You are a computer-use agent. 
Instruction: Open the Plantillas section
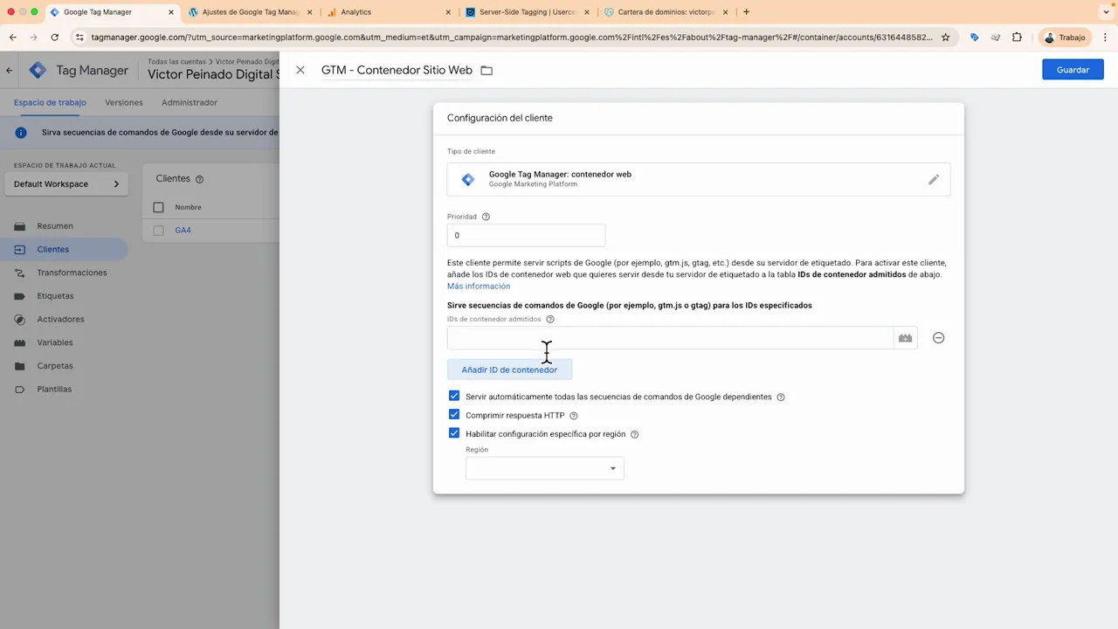54,389
